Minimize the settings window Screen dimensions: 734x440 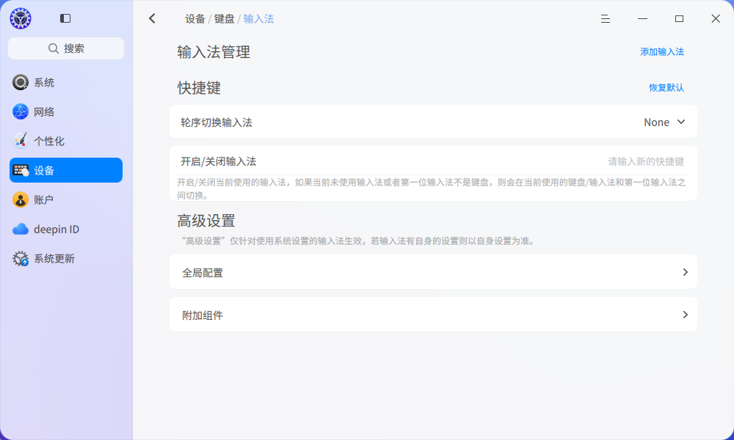coord(643,19)
